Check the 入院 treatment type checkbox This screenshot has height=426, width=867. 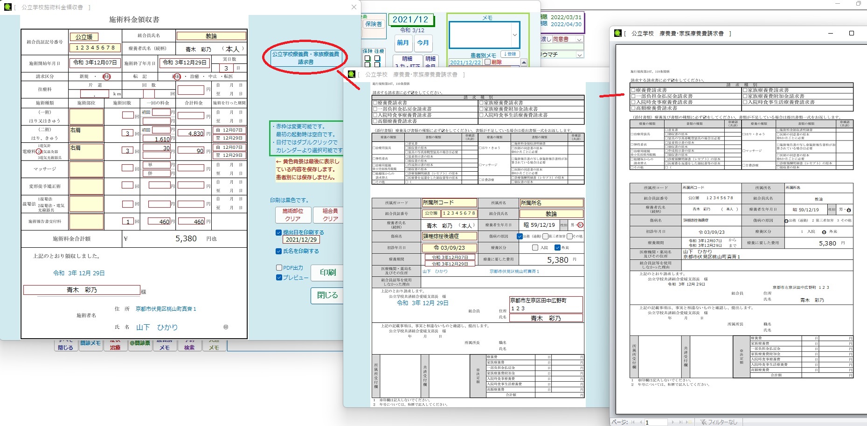535,248
